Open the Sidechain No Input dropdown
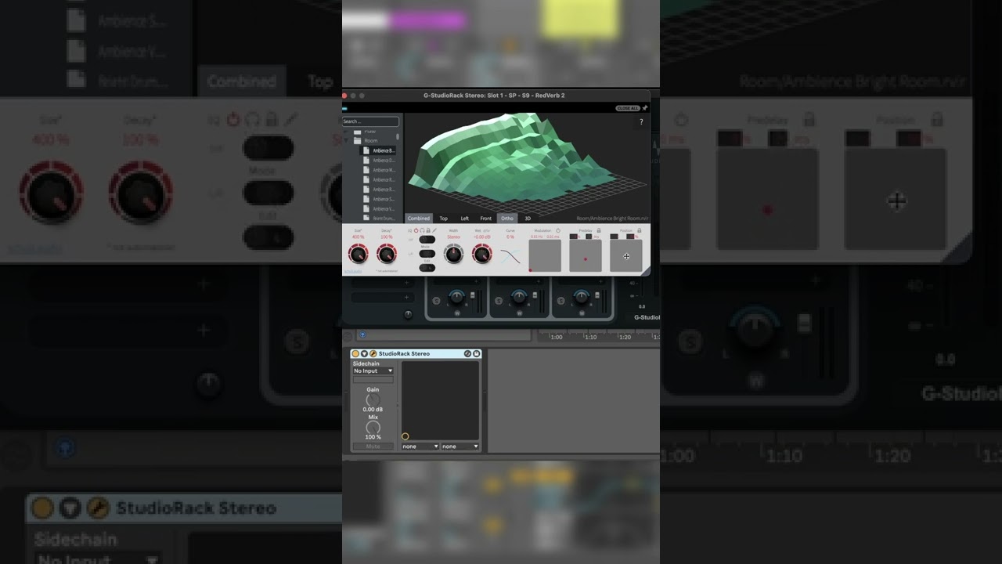 point(373,371)
